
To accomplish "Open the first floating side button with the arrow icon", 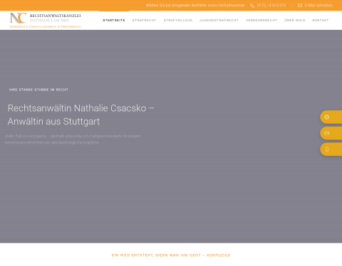I will [331, 117].
